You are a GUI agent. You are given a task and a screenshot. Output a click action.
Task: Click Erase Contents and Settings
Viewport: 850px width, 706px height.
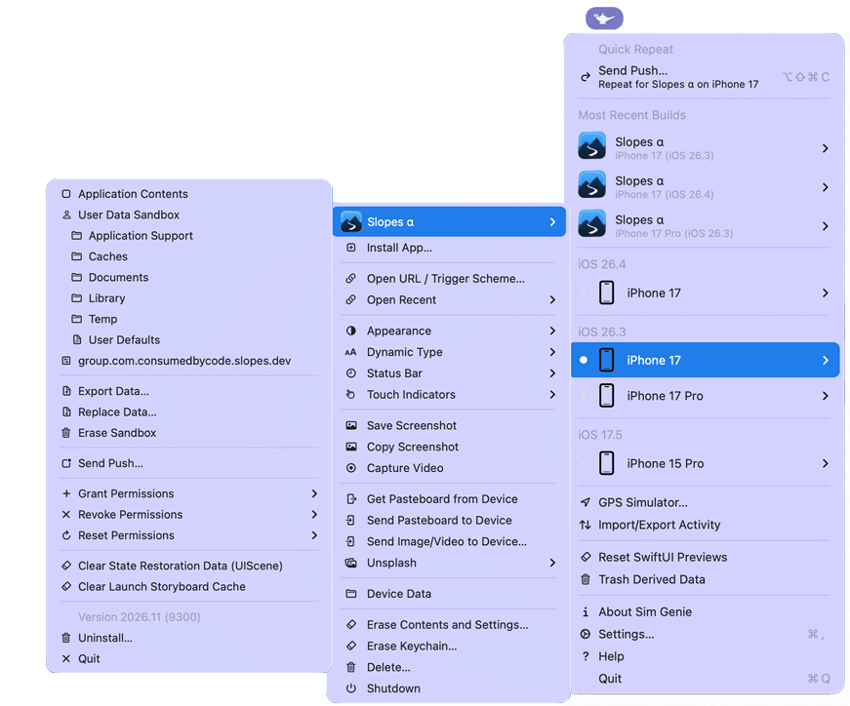coord(434,624)
